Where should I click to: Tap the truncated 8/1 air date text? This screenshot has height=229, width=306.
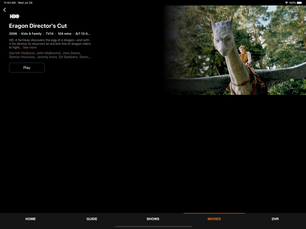pyautogui.click(x=83, y=34)
